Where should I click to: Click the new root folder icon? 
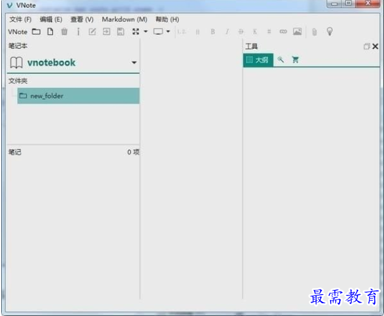pos(36,32)
